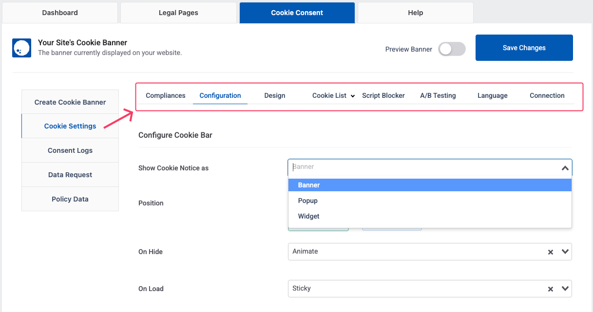Open the Design sub-tab
Viewport: 593px width, 312px height.
[275, 95]
